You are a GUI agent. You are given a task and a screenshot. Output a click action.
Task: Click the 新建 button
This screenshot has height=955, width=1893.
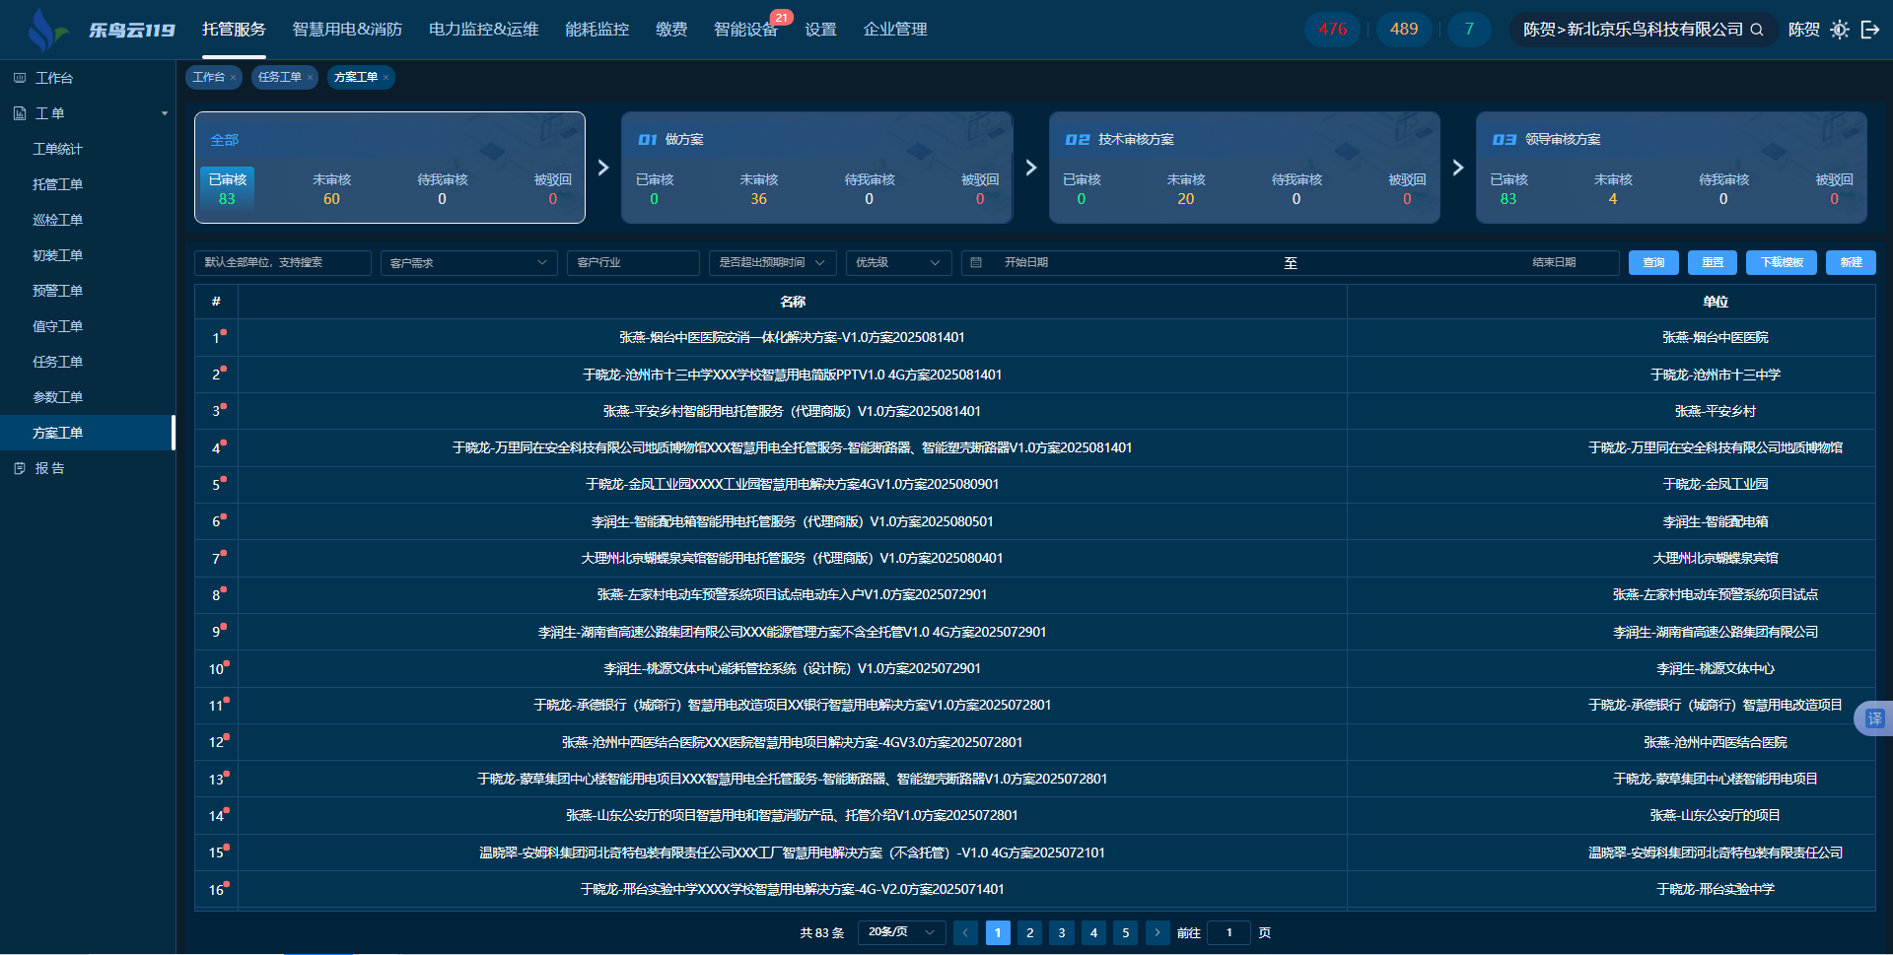(1851, 263)
